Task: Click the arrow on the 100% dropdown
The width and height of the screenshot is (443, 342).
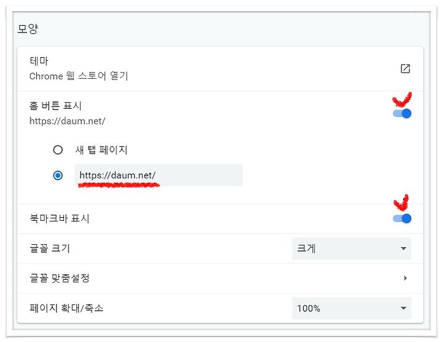Action: [404, 308]
